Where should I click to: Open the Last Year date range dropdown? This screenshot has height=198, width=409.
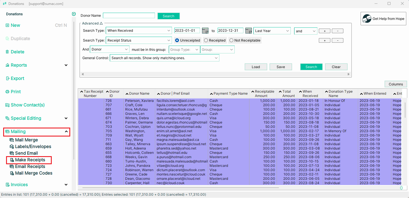(272, 31)
